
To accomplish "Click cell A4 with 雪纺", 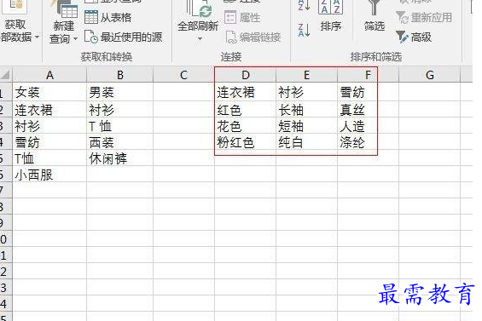I will pos(49,142).
